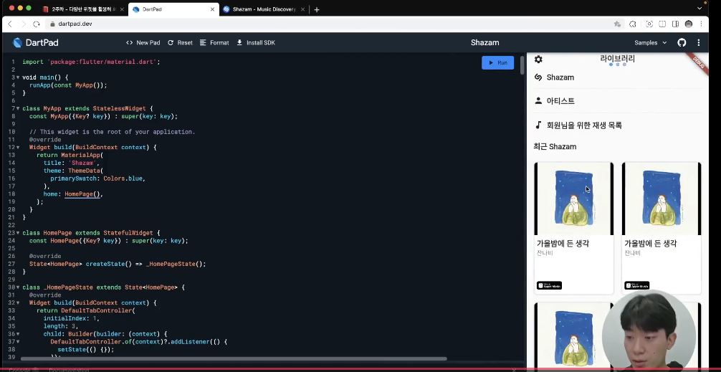Collapse the MyApp class at line 7
This screenshot has width=721, height=372.
18,109
